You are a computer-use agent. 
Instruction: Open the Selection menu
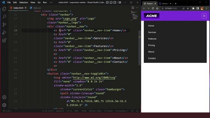pos(24,2)
